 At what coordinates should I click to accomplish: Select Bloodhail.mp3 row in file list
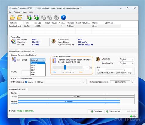(65, 26)
